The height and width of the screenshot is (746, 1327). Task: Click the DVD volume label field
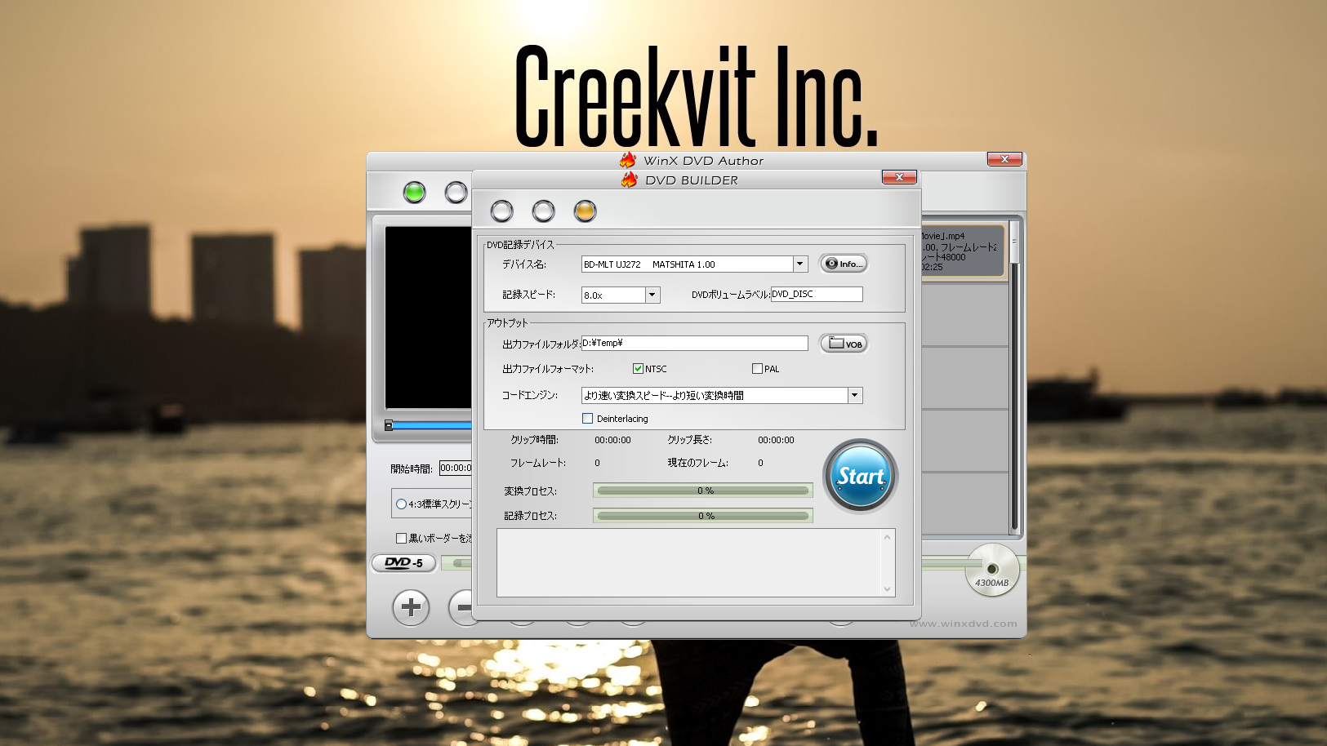[817, 294]
